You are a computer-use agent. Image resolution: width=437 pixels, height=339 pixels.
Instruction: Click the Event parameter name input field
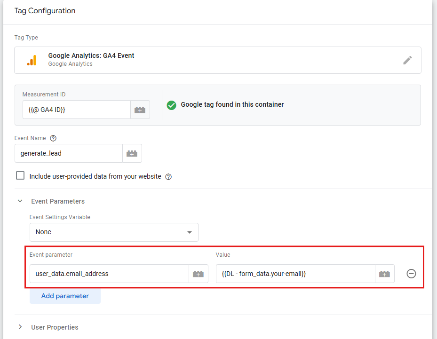tap(109, 274)
